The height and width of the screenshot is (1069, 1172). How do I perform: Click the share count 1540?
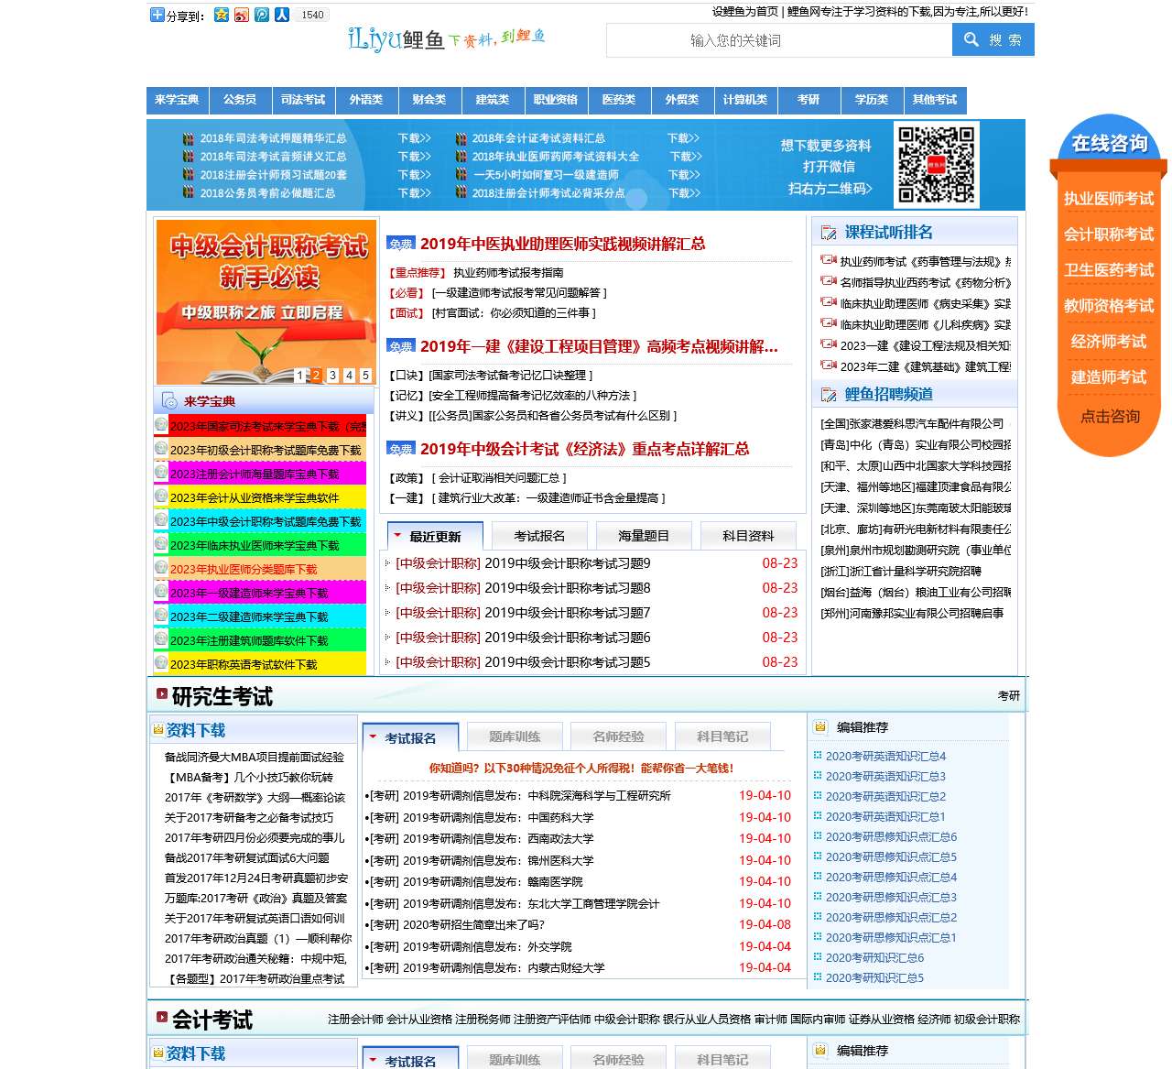click(312, 15)
